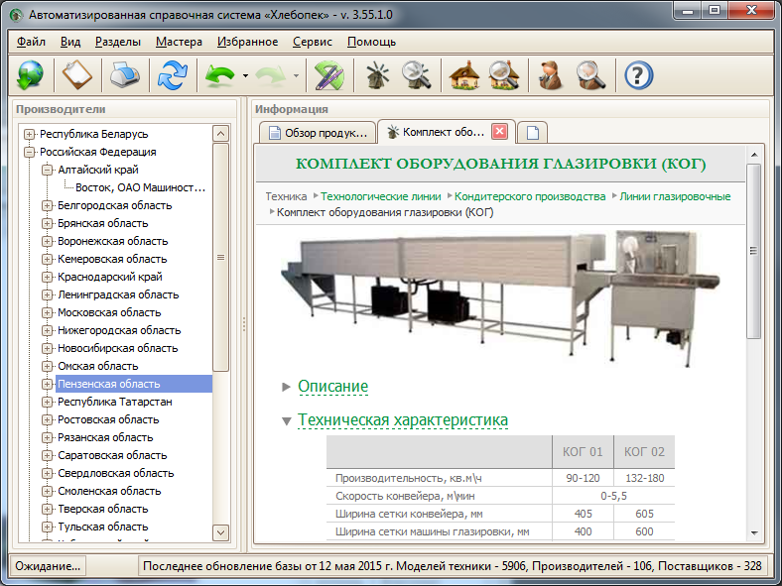Image resolution: width=782 pixels, height=586 pixels.
Task: Expand Республика Беларусь tree node
Action: [x=29, y=134]
